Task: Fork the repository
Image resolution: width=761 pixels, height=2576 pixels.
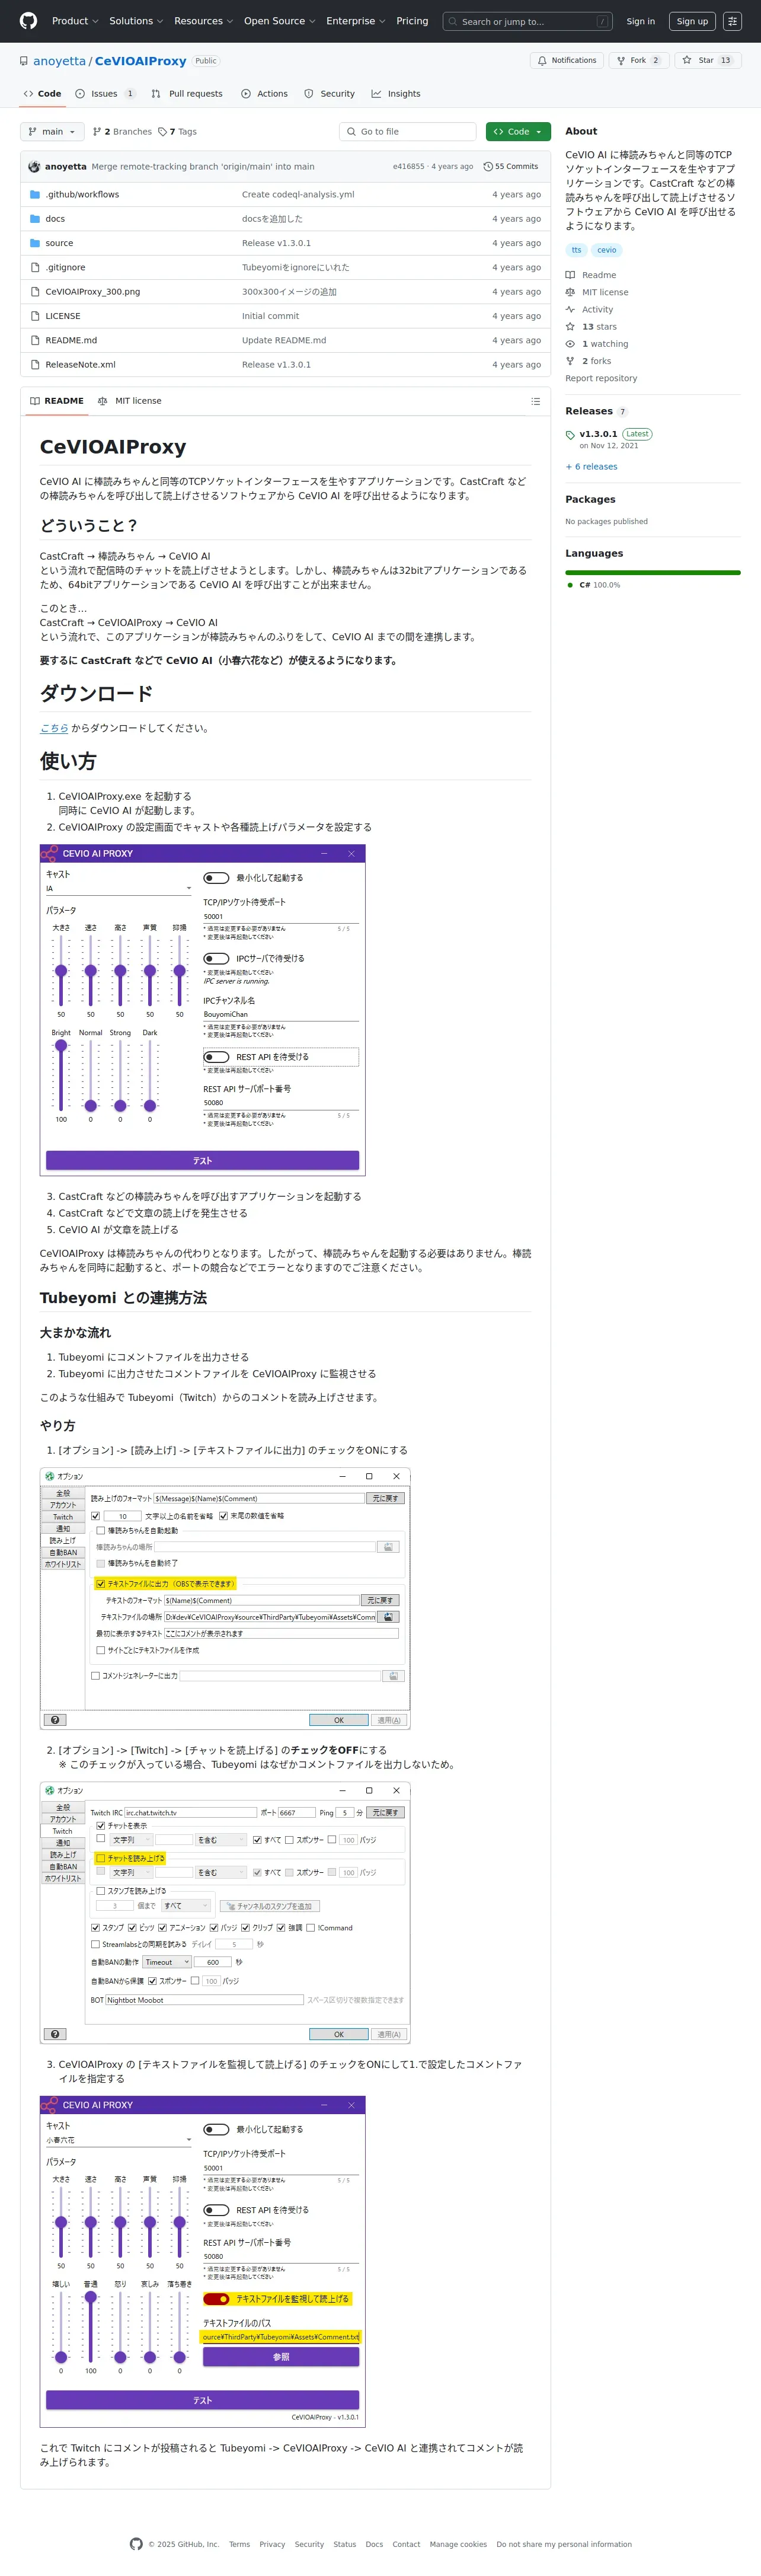Action: click(638, 61)
